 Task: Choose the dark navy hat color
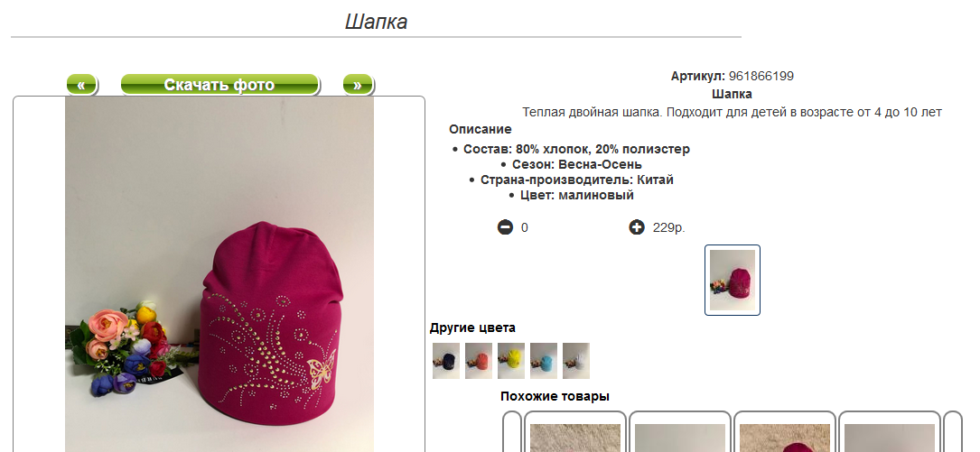tap(446, 361)
